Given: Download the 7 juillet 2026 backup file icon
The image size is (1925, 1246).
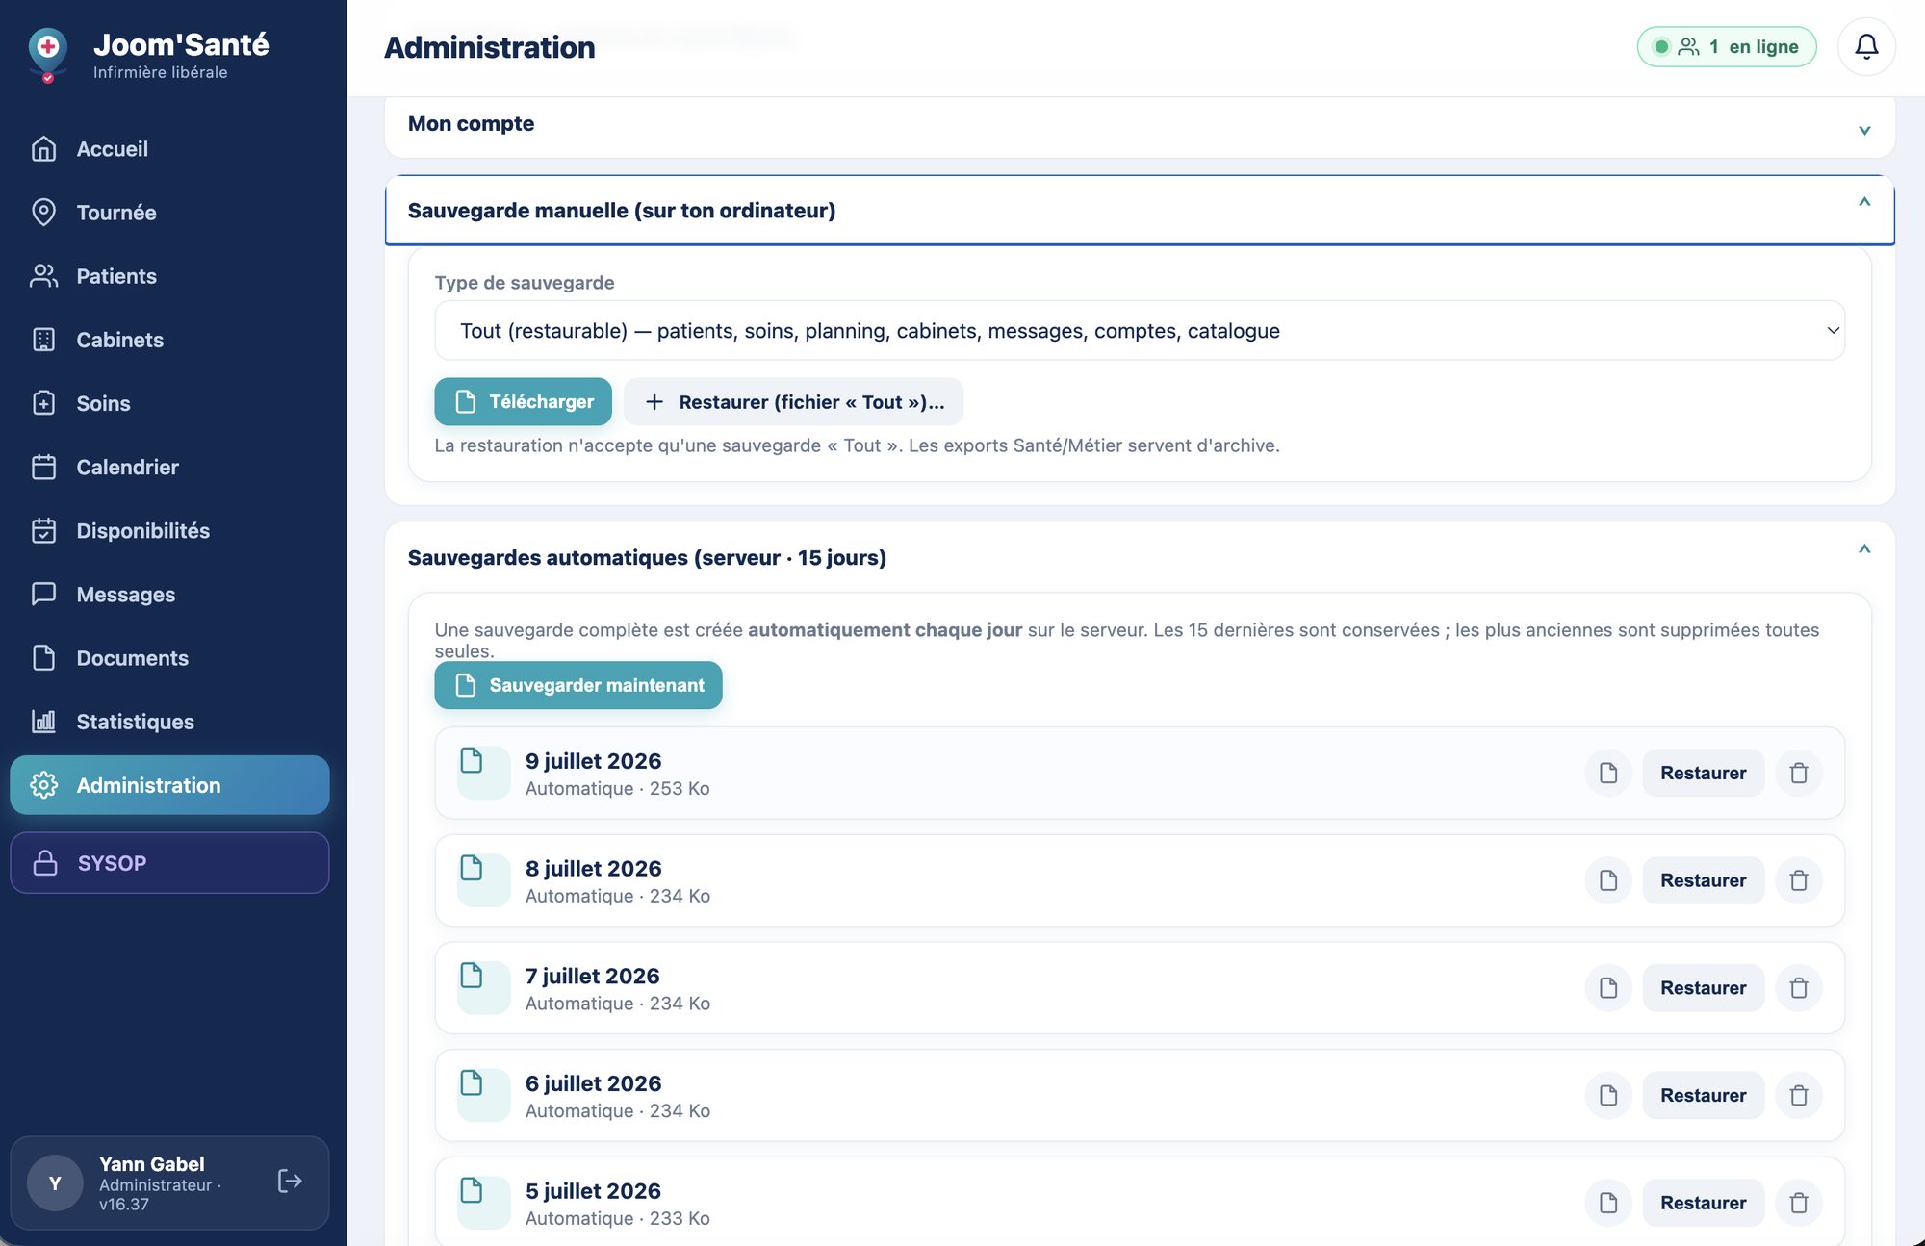Looking at the screenshot, I should point(1608,988).
